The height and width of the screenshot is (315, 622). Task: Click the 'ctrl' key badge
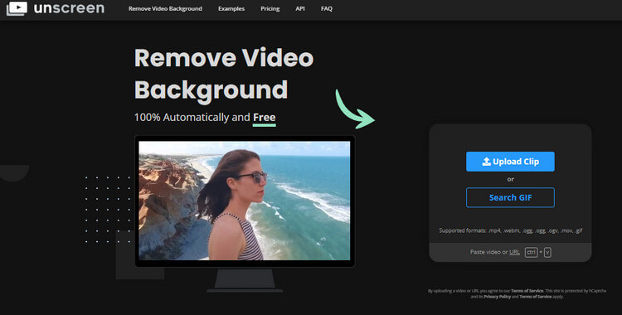click(531, 252)
